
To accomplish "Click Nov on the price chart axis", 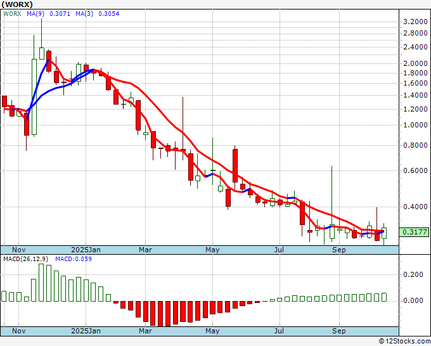I will [18, 250].
